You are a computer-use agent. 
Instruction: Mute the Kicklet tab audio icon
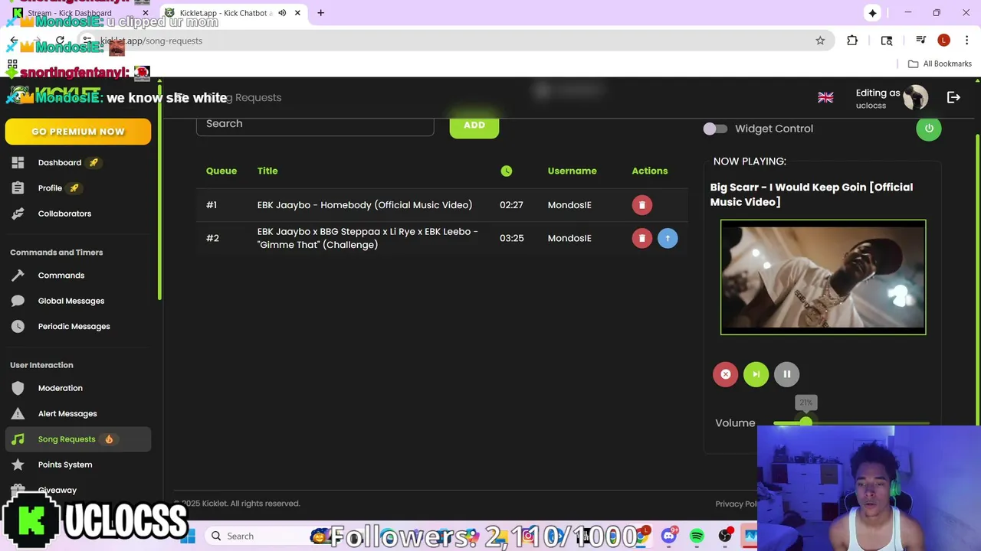(x=282, y=13)
